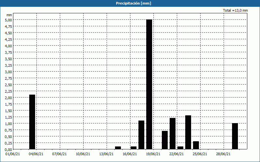Select the y-axis value "4,50"
Viewport: 260px width, 162px height.
point(8,33)
